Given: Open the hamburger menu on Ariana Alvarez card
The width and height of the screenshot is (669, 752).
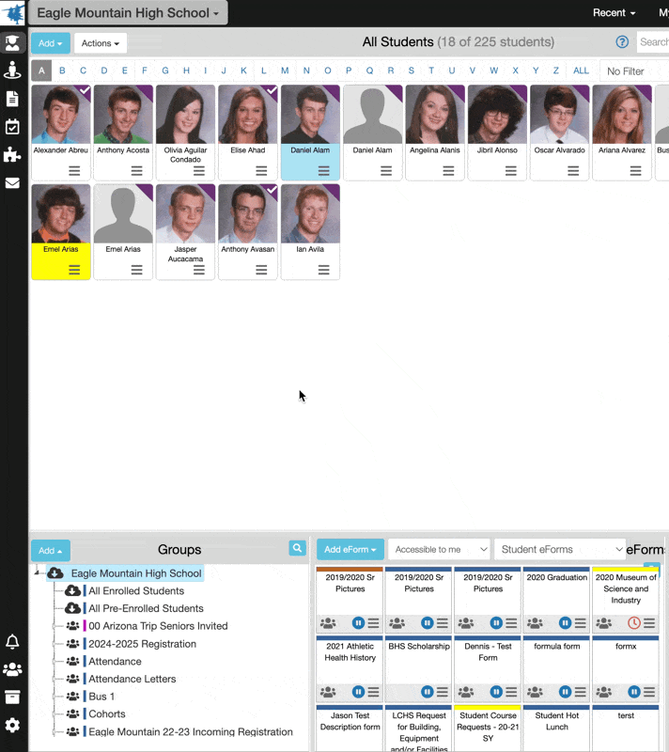Looking at the screenshot, I should (635, 171).
